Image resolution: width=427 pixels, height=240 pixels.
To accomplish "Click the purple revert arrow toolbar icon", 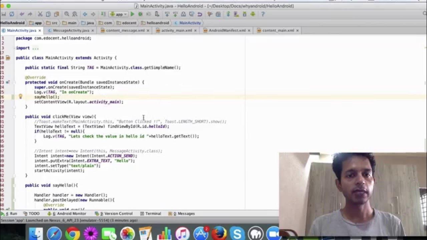I will [x=200, y=14].
